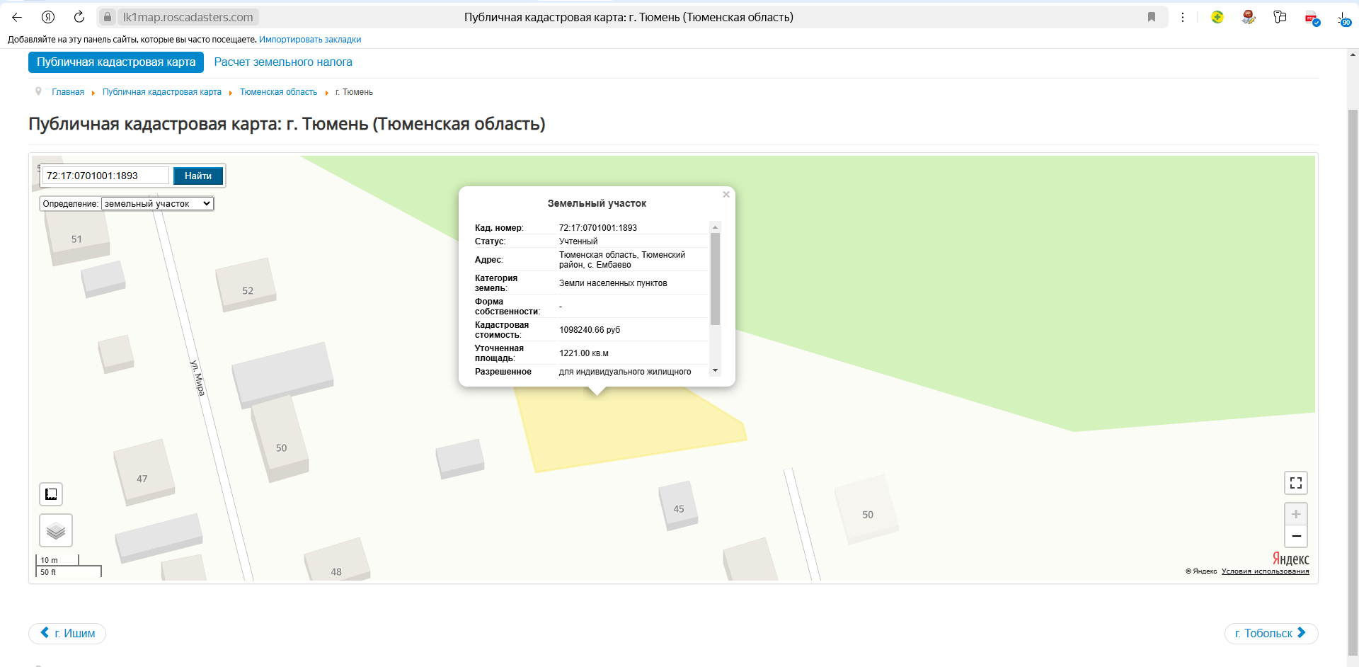Bookmark this page with the bookmark icon
The height and width of the screenshot is (667, 1359).
click(1152, 17)
